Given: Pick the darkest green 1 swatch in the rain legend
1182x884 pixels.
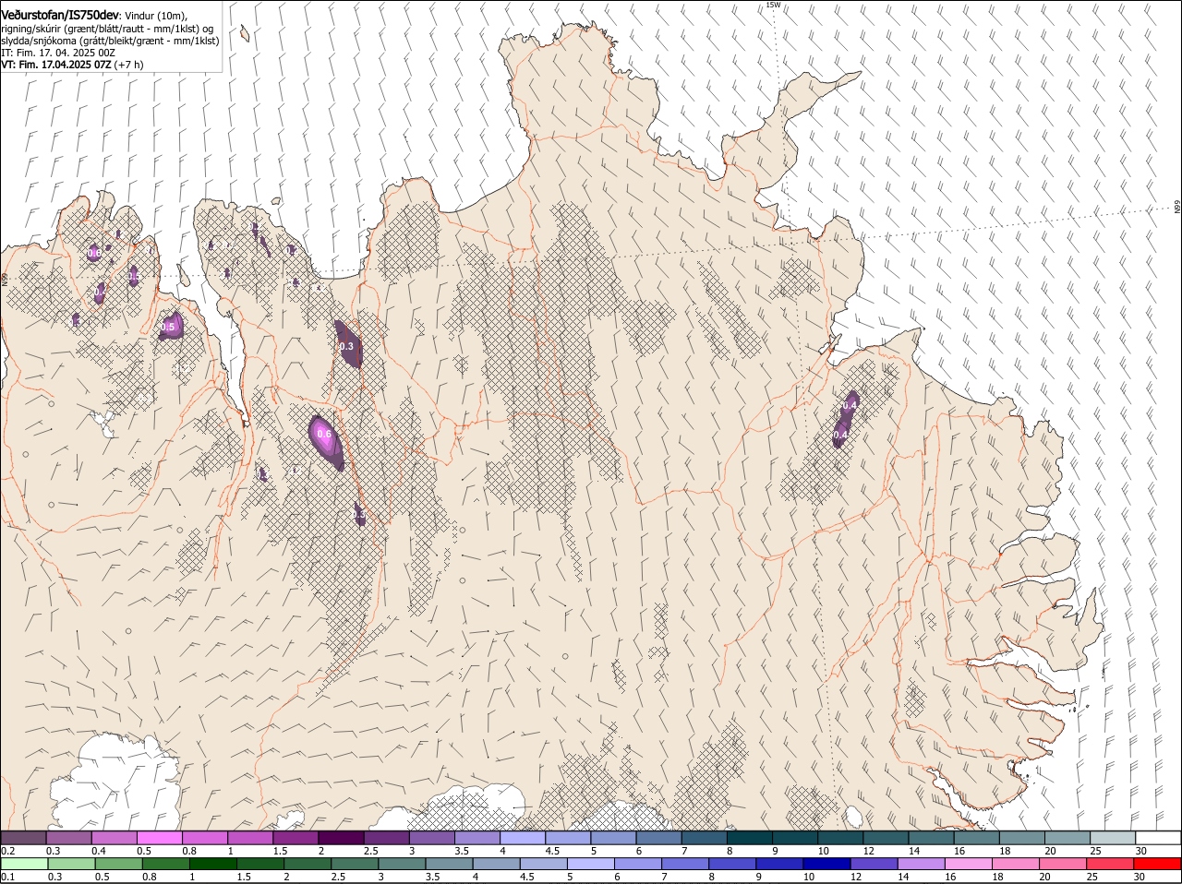Looking at the screenshot, I should [212, 864].
